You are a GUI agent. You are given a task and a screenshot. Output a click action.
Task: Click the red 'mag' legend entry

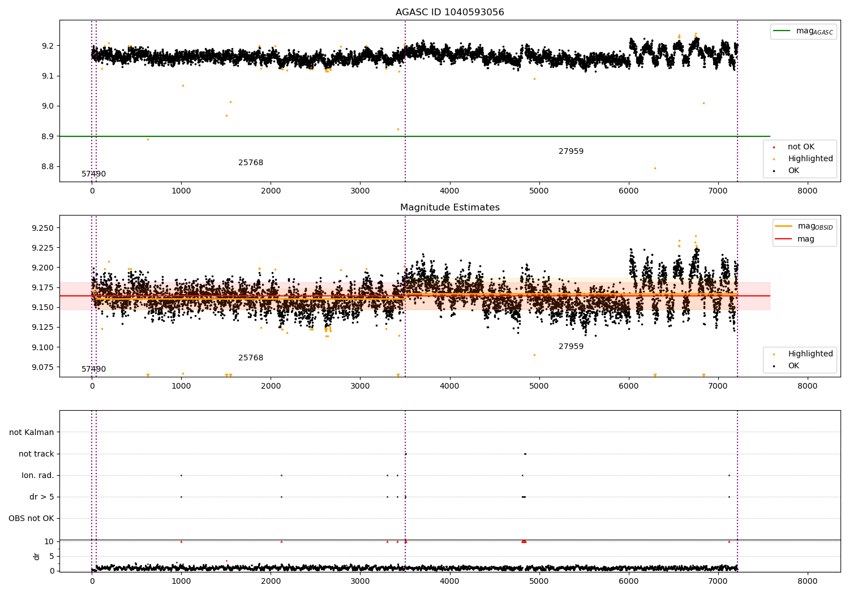(x=795, y=239)
